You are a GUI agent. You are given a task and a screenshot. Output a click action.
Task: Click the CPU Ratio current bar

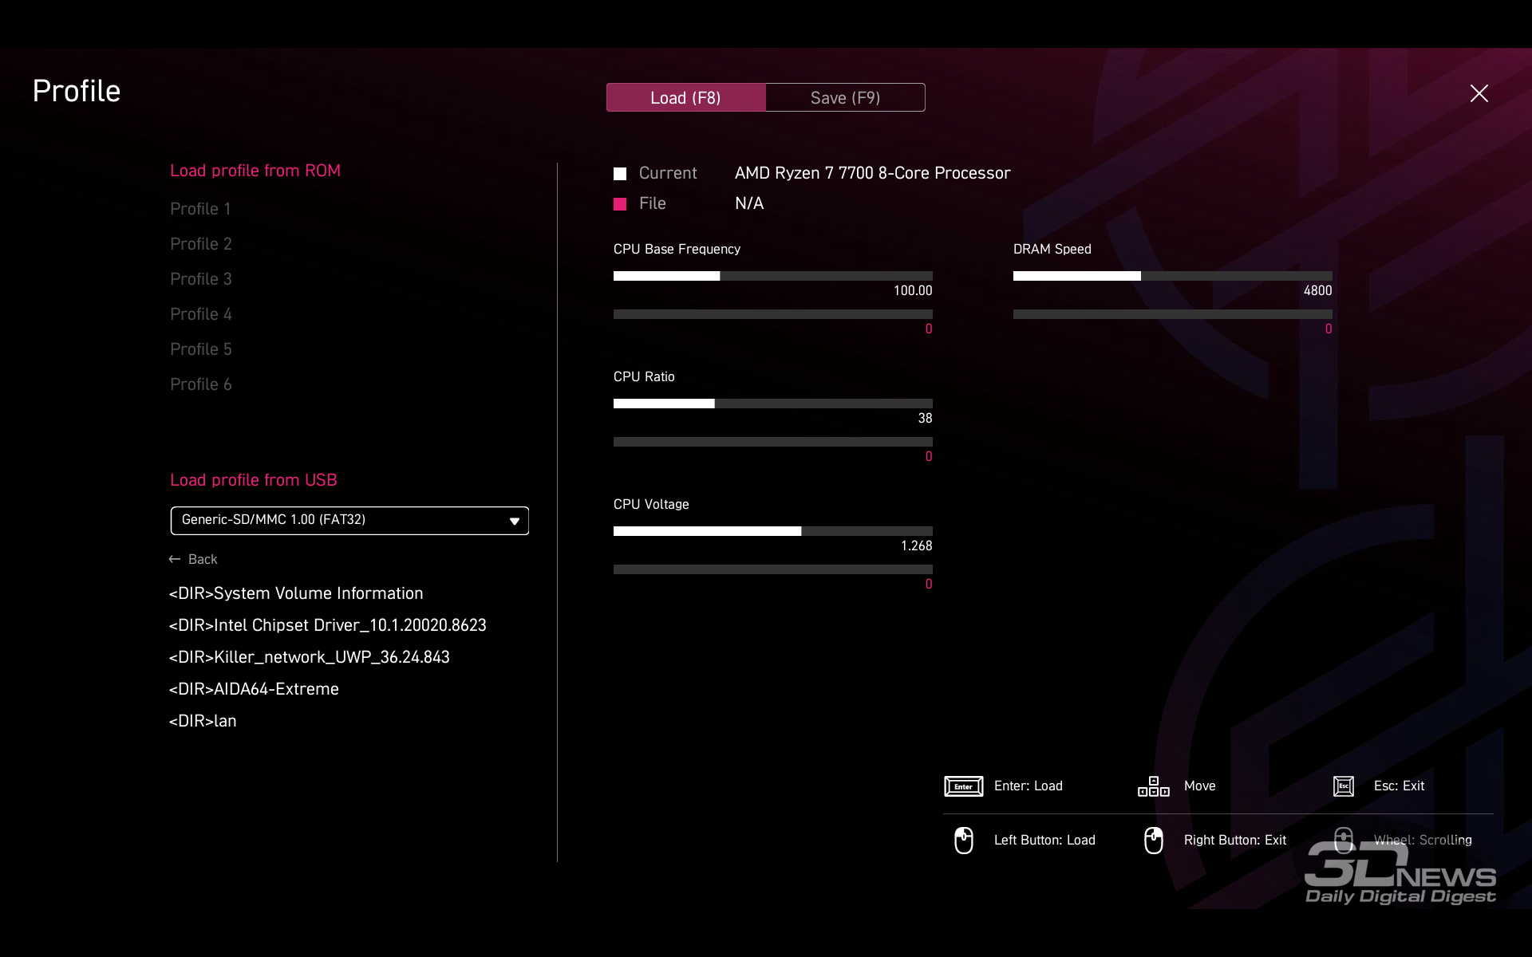[772, 404]
